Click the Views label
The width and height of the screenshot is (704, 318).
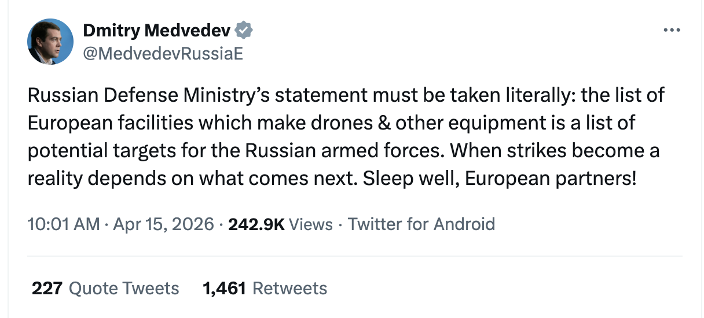point(311,224)
